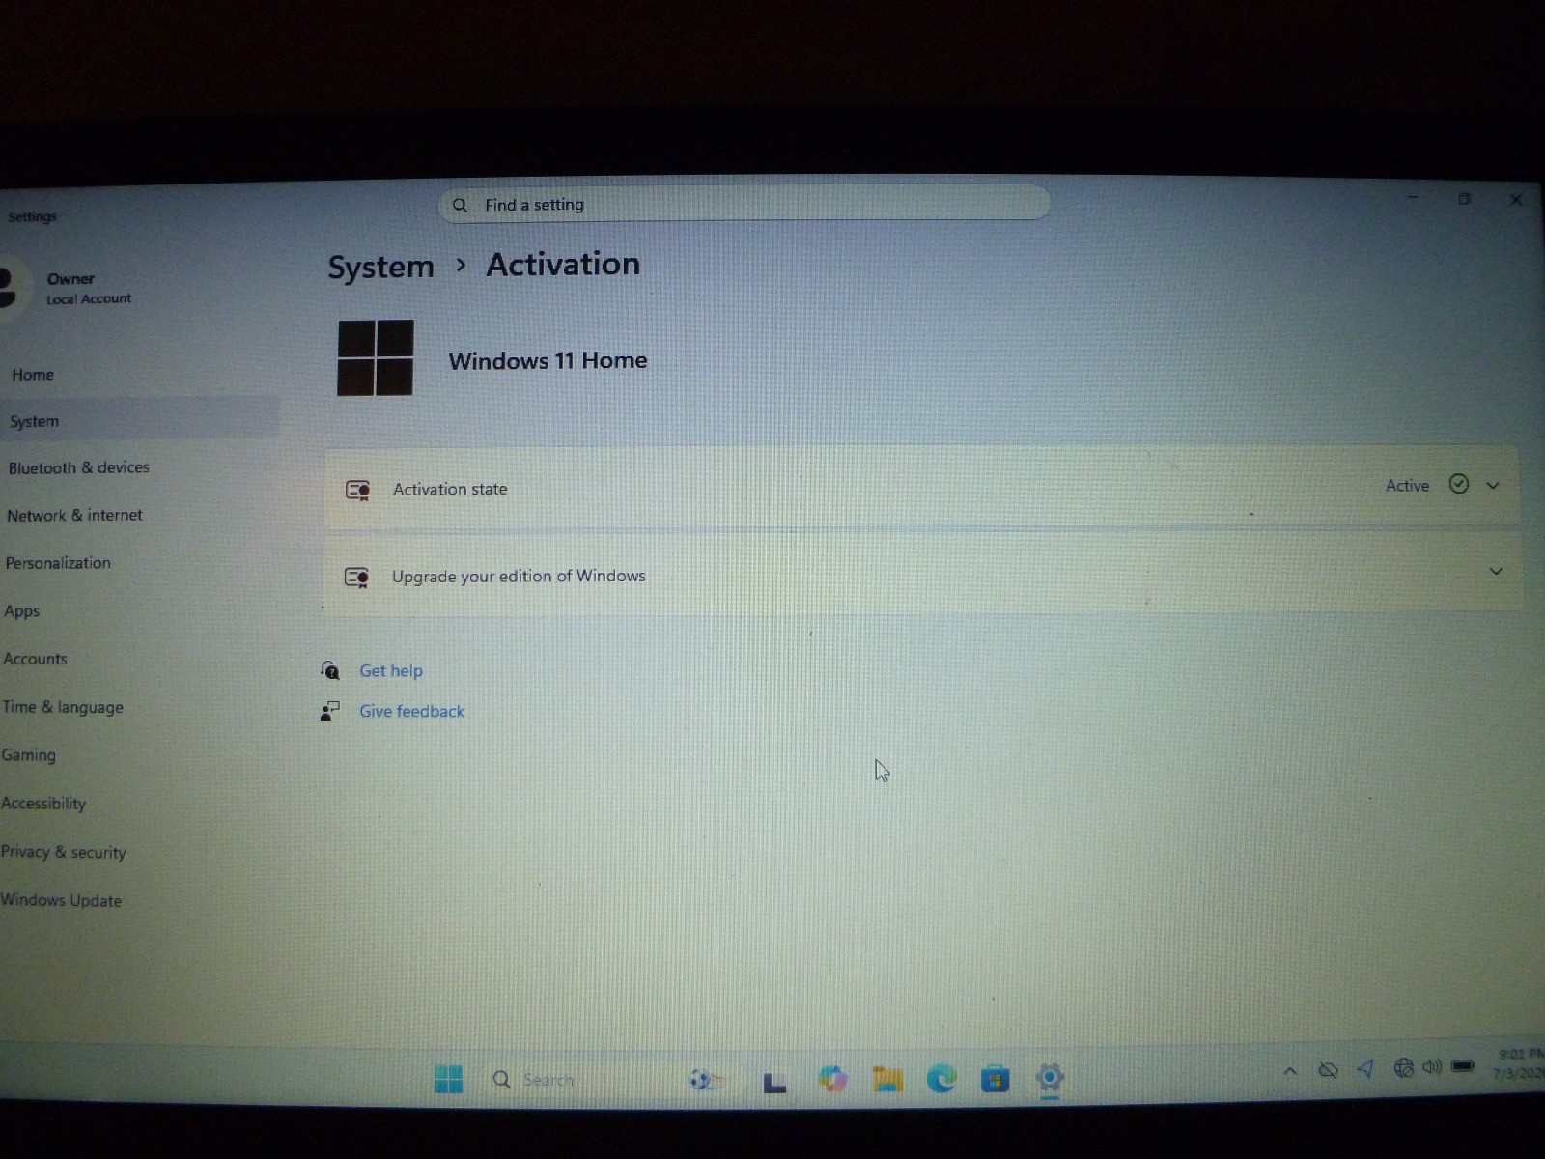This screenshot has width=1545, height=1159.
Task: Click the Windows 11 Home edition text
Action: 548,360
